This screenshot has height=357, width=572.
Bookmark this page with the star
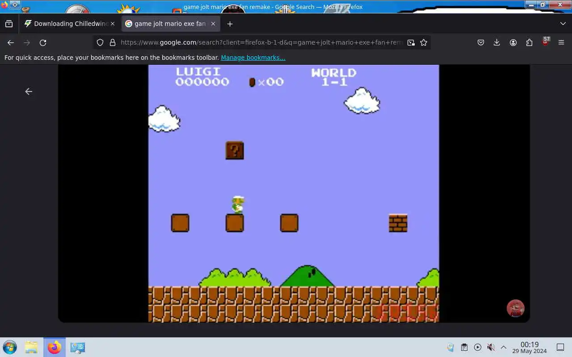click(424, 42)
